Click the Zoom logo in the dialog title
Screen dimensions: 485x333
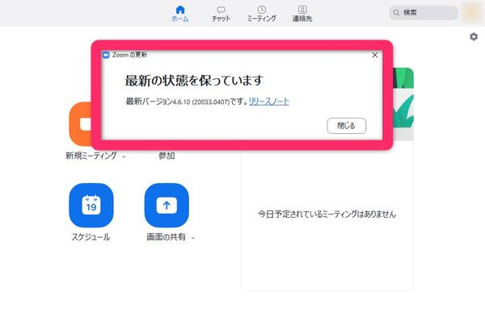click(x=106, y=55)
